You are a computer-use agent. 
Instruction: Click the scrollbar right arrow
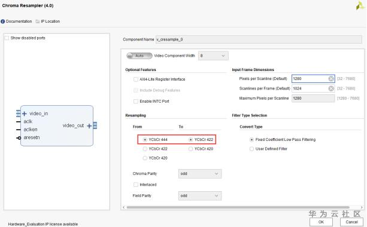click(362, 207)
